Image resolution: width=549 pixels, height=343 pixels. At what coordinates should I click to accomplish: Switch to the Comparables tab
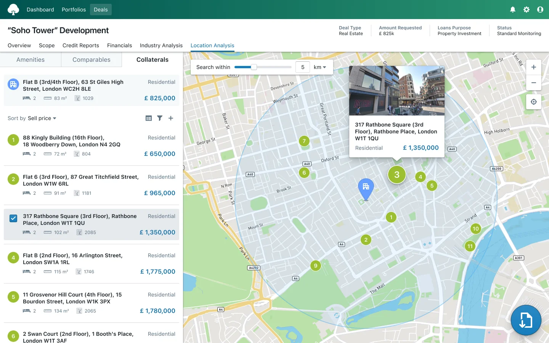pyautogui.click(x=91, y=59)
